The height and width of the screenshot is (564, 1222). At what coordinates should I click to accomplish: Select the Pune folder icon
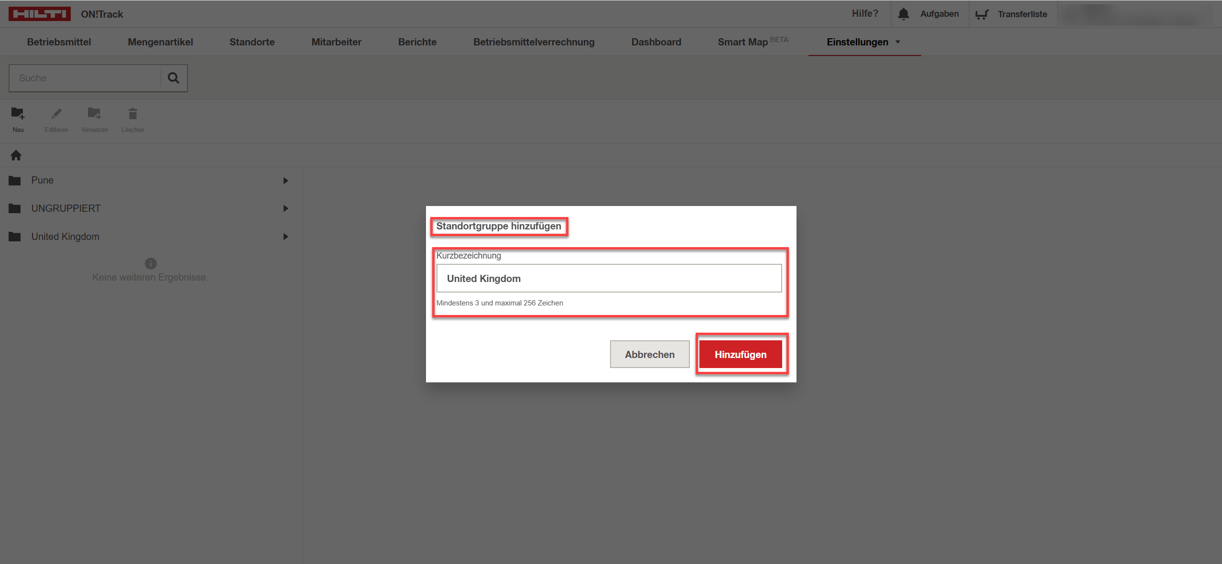tap(15, 181)
